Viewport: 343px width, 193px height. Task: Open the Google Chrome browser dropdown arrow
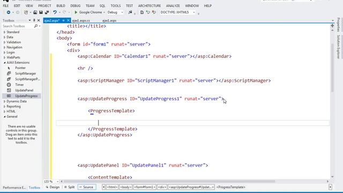tap(104, 12)
